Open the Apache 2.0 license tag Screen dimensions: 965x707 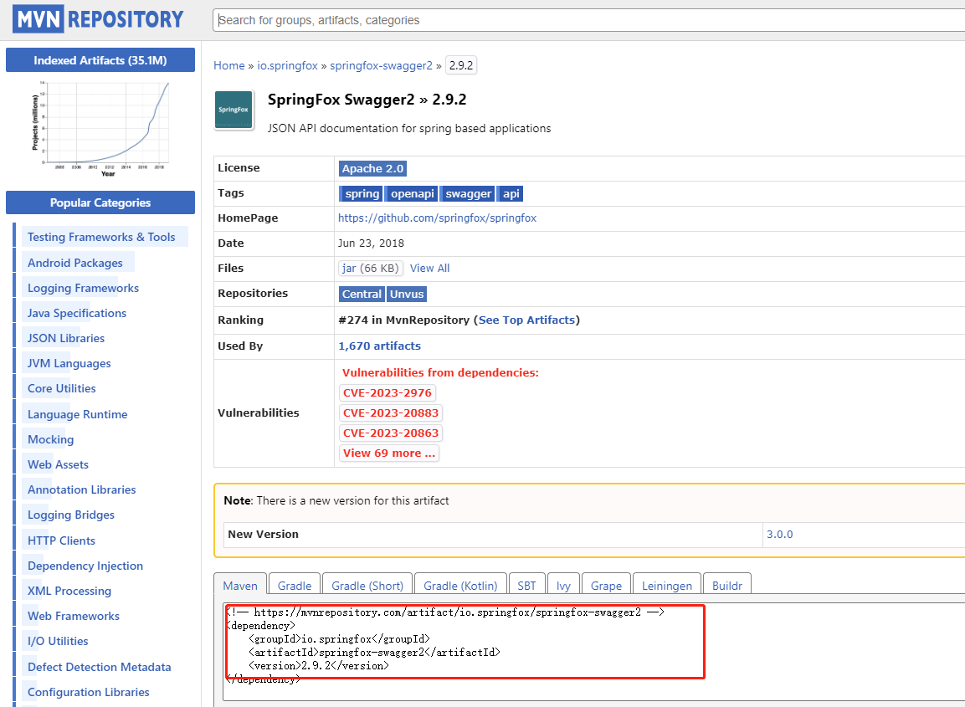372,169
